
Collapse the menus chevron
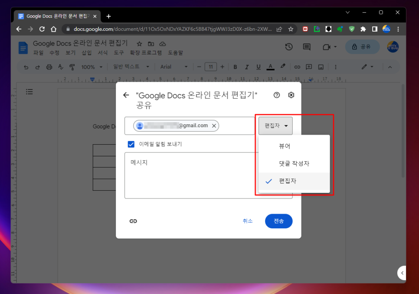coord(390,67)
